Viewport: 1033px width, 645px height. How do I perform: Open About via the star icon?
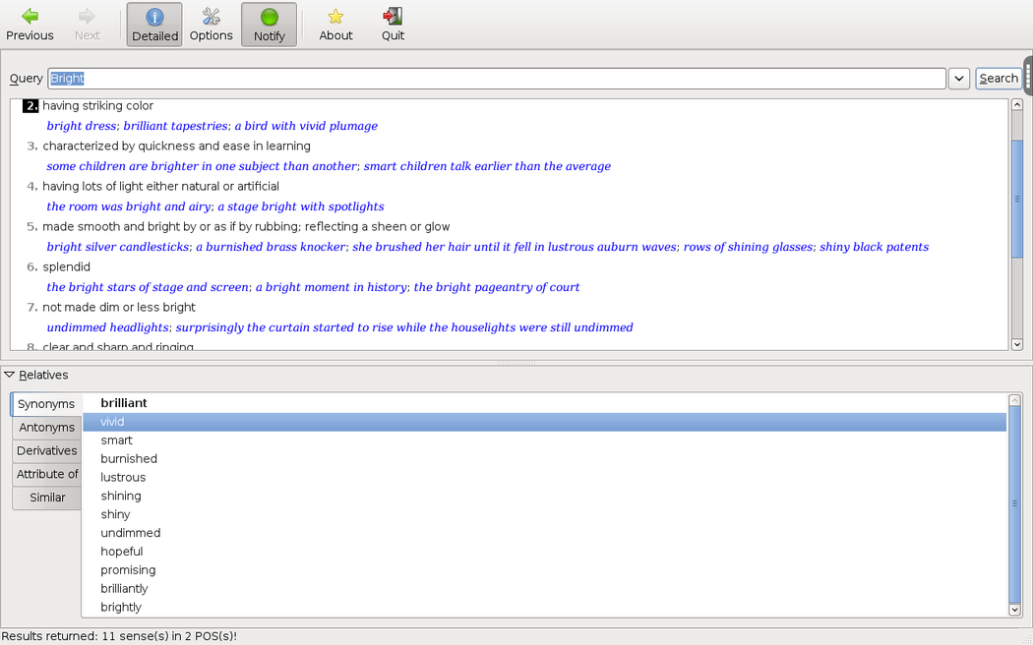click(x=335, y=17)
